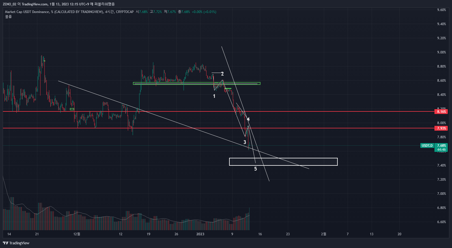
Task: Click the 8.80% price axis label
Action: (441, 66)
